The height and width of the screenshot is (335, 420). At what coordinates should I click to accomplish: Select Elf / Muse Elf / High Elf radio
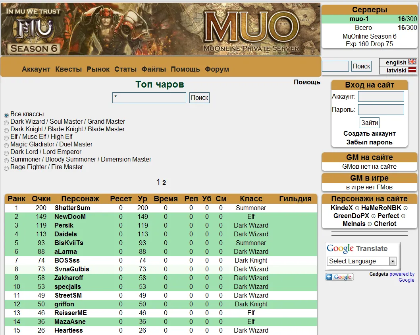click(x=6, y=138)
